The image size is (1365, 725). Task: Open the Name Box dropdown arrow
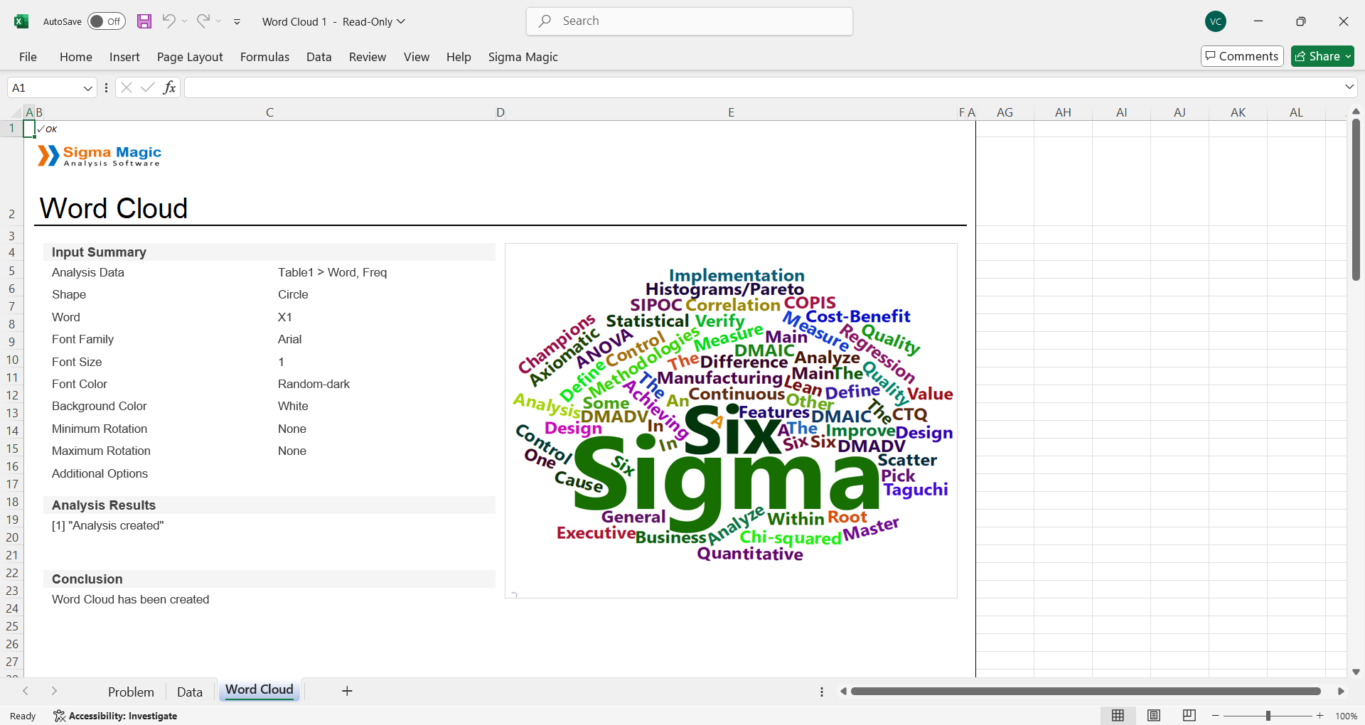88,88
